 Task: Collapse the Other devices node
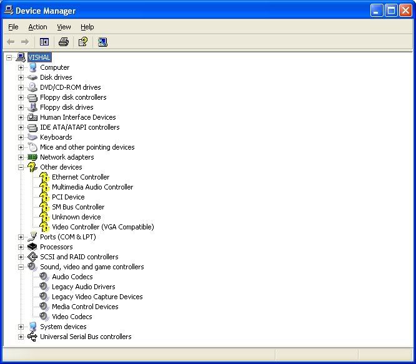[21, 167]
